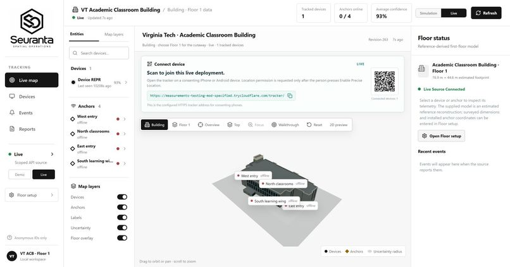510x267 pixels.
Task: Click the West entry map label
Action: (253, 175)
